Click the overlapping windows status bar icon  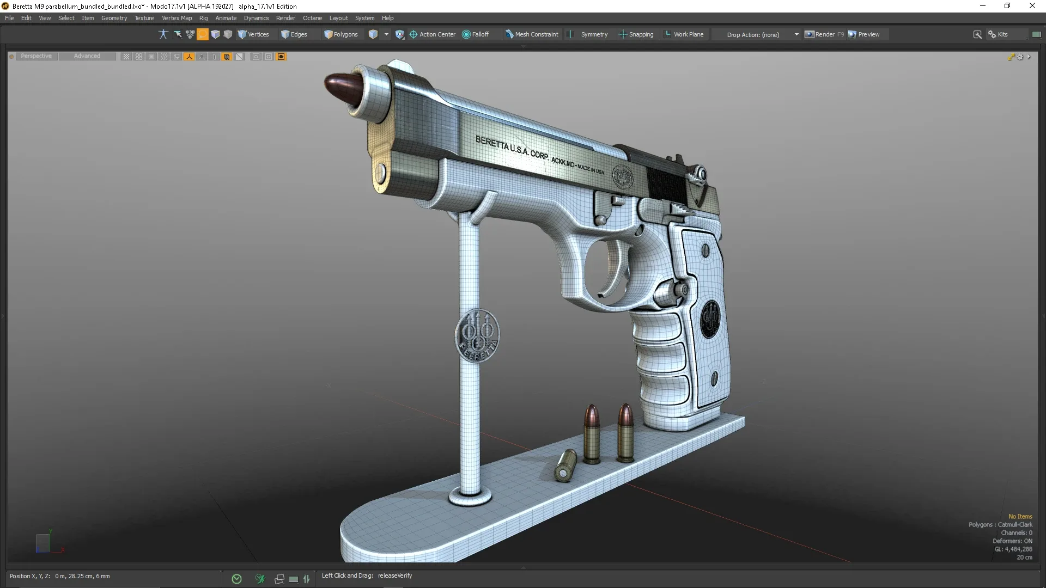pos(279,579)
